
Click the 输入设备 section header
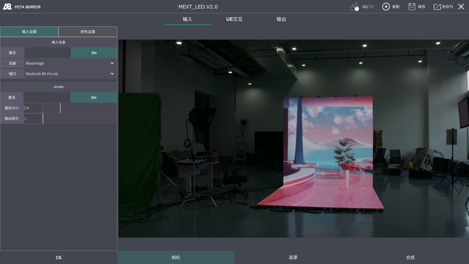tap(59, 42)
